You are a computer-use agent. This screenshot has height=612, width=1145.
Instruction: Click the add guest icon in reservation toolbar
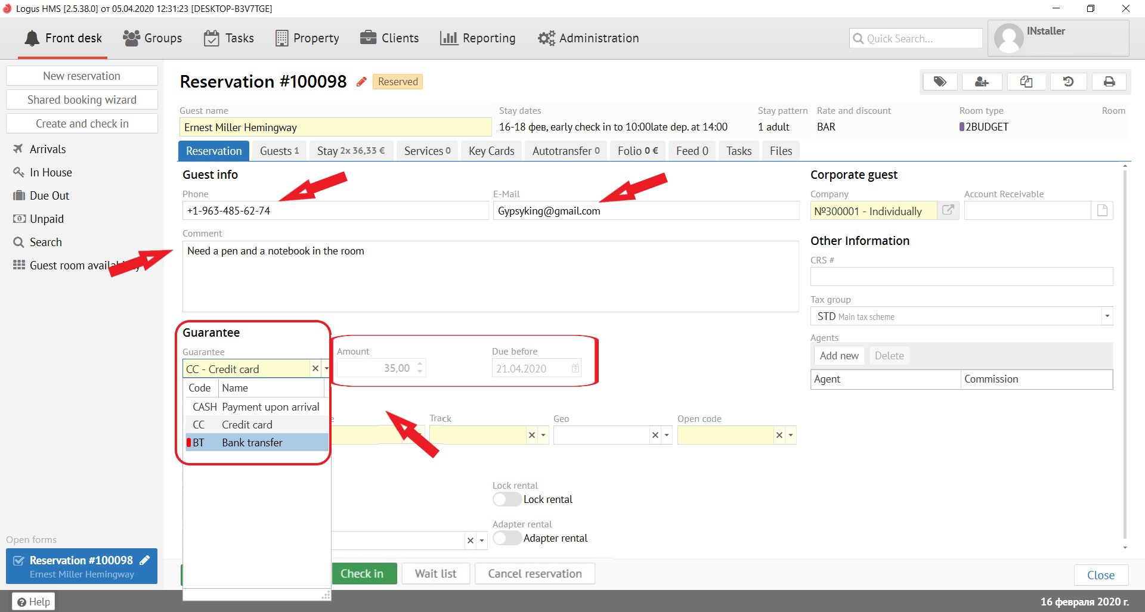pos(982,82)
